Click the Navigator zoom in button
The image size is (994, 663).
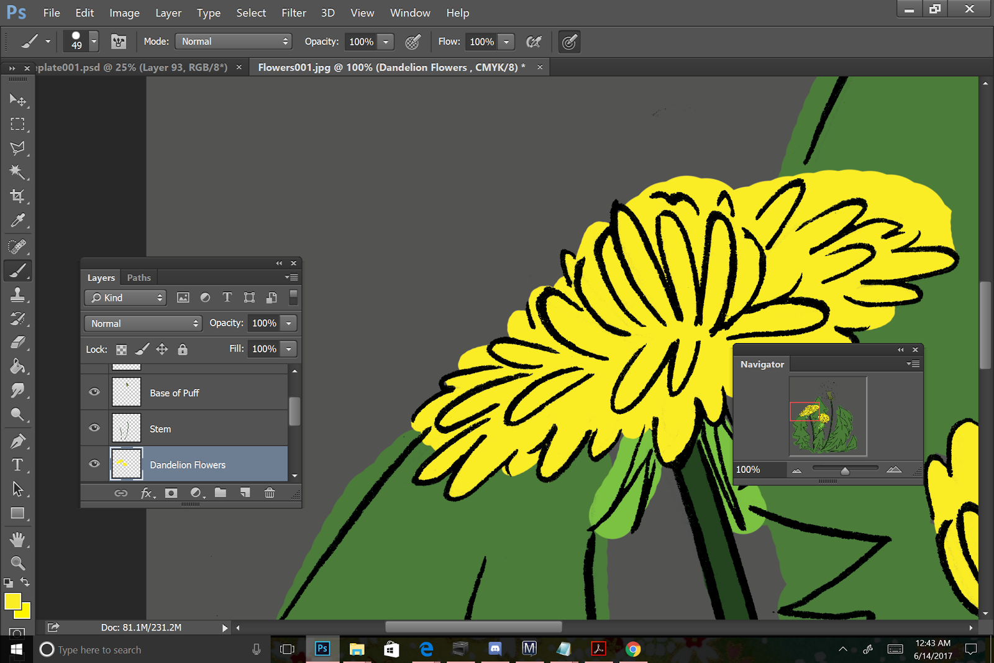click(x=894, y=470)
